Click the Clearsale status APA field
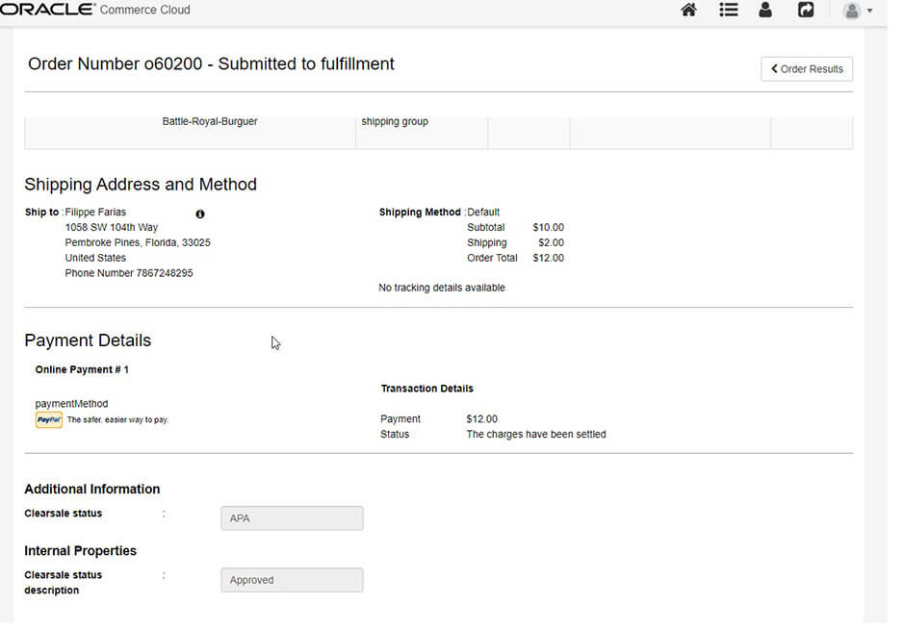Image resolution: width=904 pixels, height=630 pixels. click(x=292, y=518)
